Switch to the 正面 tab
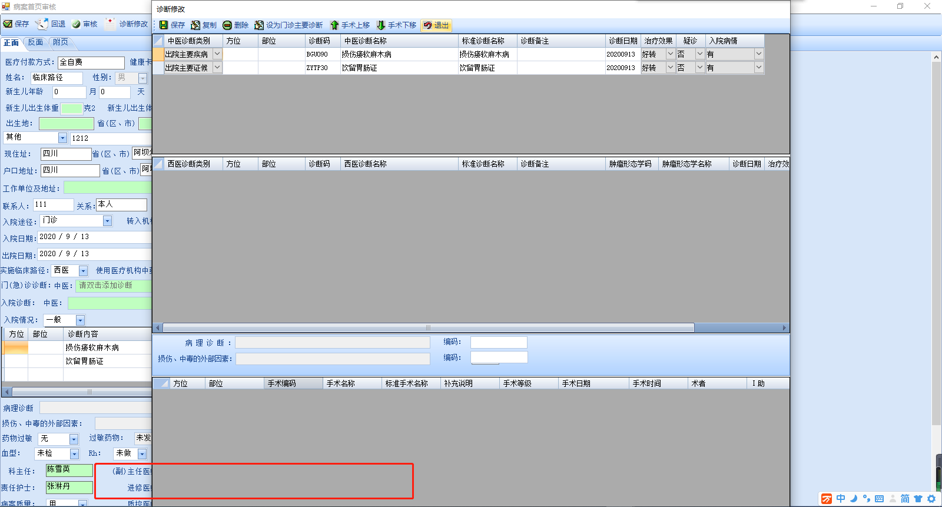This screenshot has height=507, width=942. (11, 43)
